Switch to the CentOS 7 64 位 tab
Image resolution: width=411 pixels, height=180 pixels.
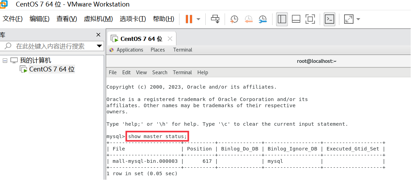click(x=141, y=39)
